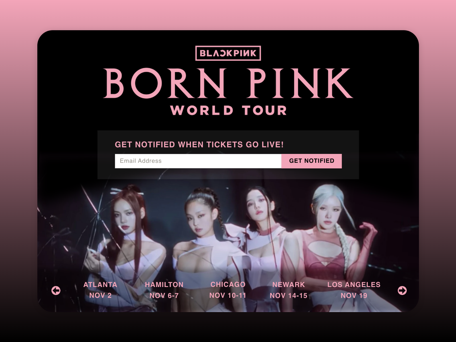Click the LOS ANGELES city label
The height and width of the screenshot is (342, 456).
pyautogui.click(x=354, y=285)
